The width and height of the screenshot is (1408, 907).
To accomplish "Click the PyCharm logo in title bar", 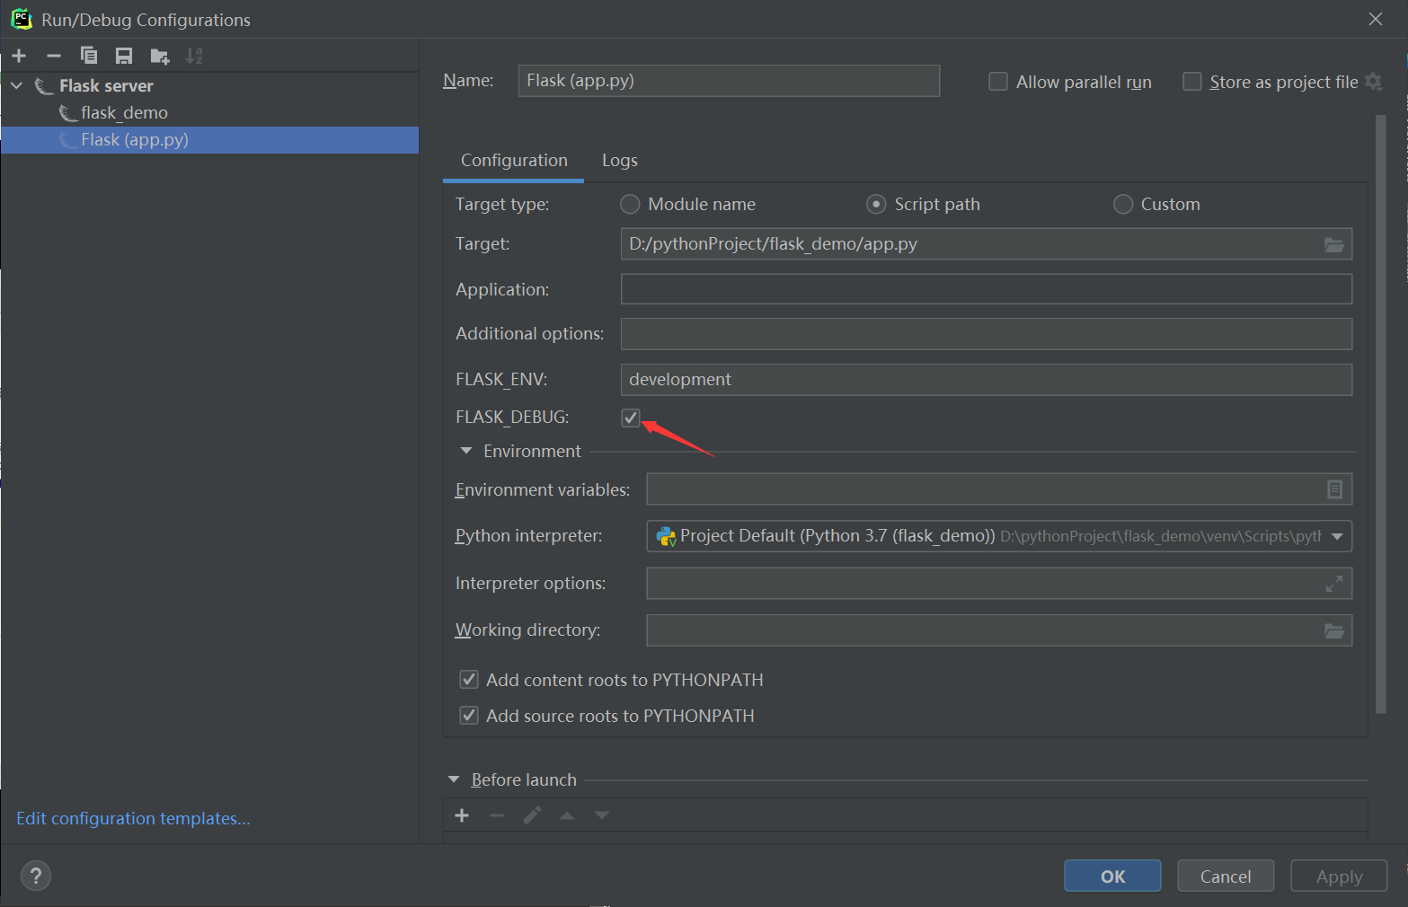I will [22, 19].
